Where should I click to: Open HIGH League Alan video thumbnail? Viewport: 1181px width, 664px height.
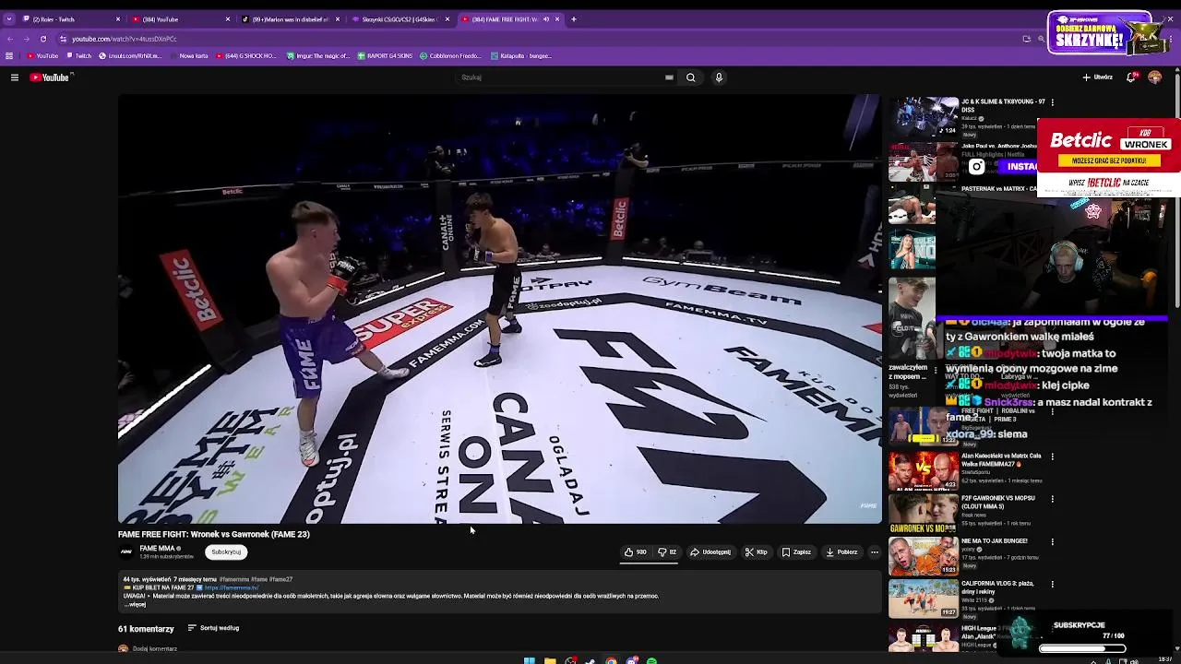[923, 637]
